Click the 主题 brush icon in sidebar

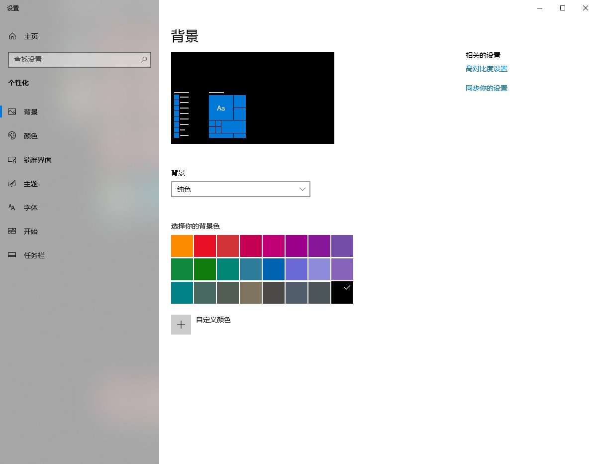pyautogui.click(x=12, y=184)
